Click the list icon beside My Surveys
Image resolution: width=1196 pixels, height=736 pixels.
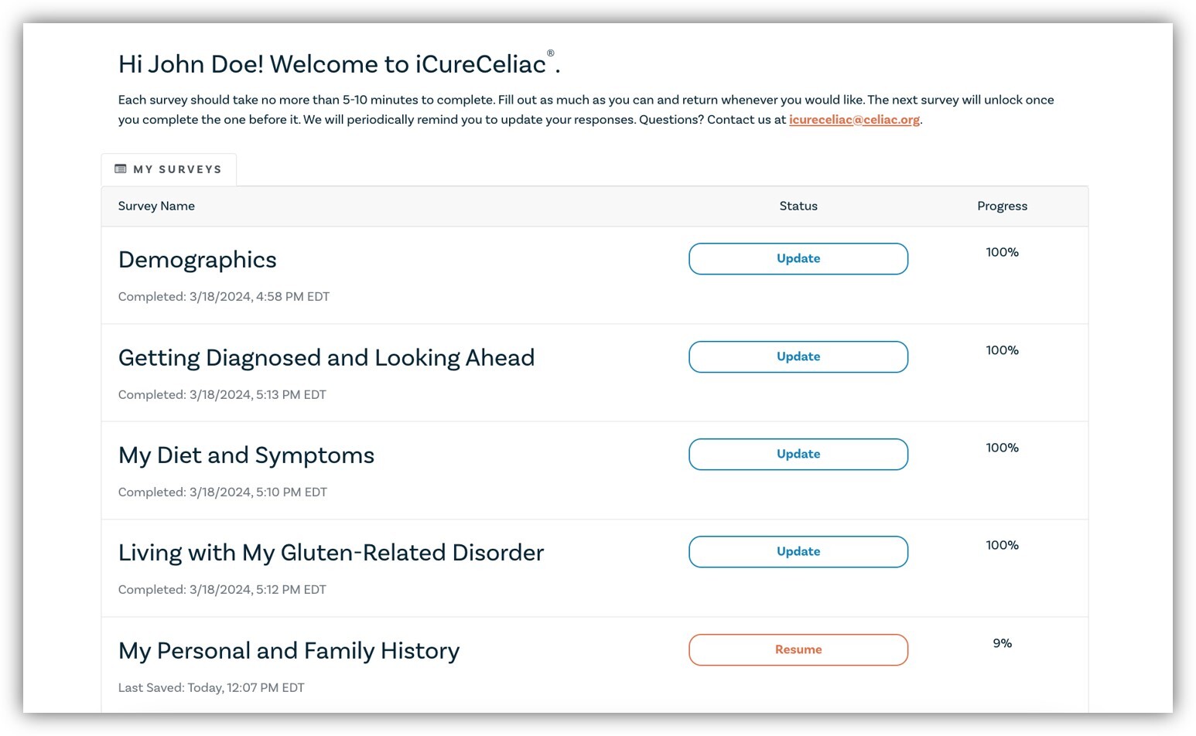(x=121, y=169)
